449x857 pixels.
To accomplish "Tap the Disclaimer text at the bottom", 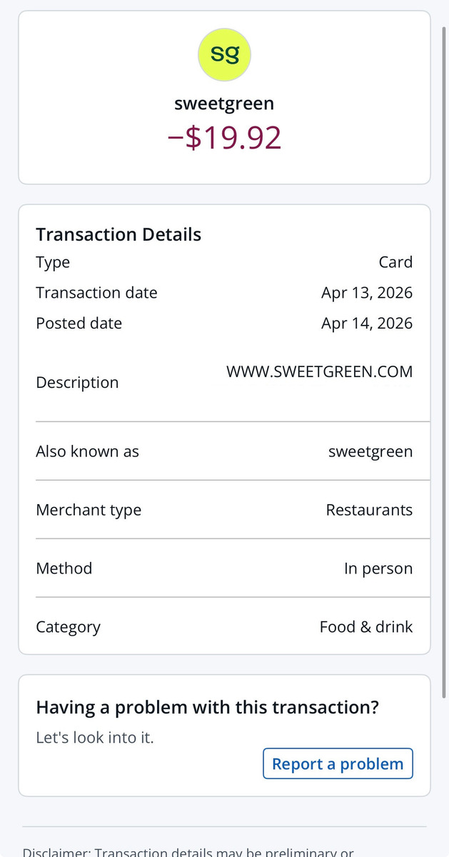I will (x=188, y=851).
